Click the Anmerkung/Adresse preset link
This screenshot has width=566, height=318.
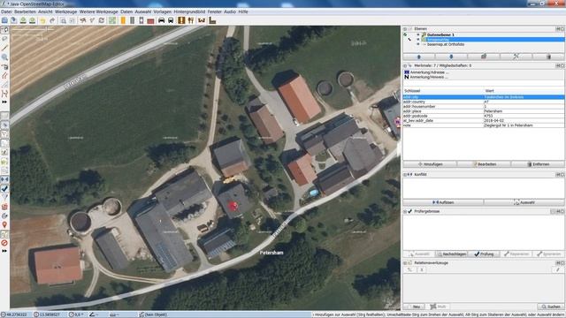[x=429, y=72]
